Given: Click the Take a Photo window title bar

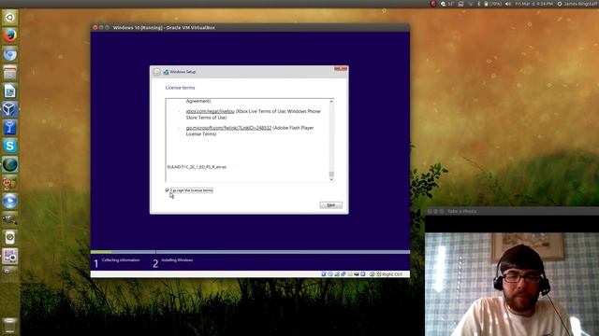Looking at the screenshot, I should coord(512,211).
